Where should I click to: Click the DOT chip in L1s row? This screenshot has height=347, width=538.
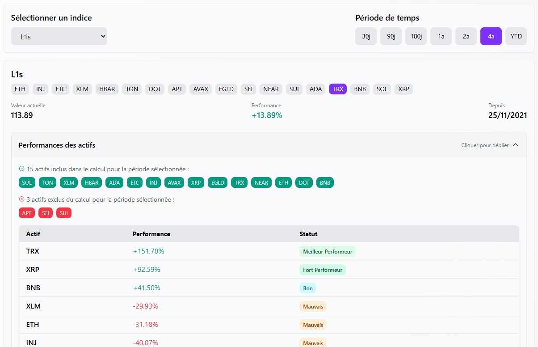tap(155, 89)
